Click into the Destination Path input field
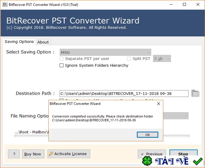Image resolution: width=205 pixels, height=168 pixels. (124, 93)
